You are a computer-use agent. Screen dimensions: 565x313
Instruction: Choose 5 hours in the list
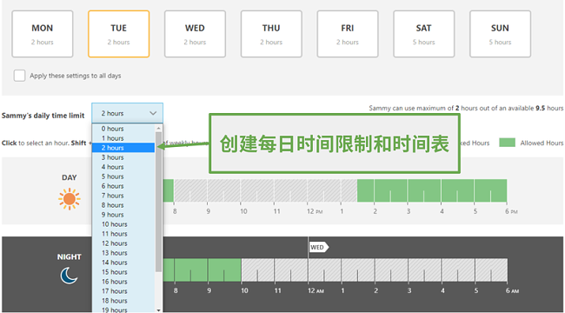[x=123, y=176]
